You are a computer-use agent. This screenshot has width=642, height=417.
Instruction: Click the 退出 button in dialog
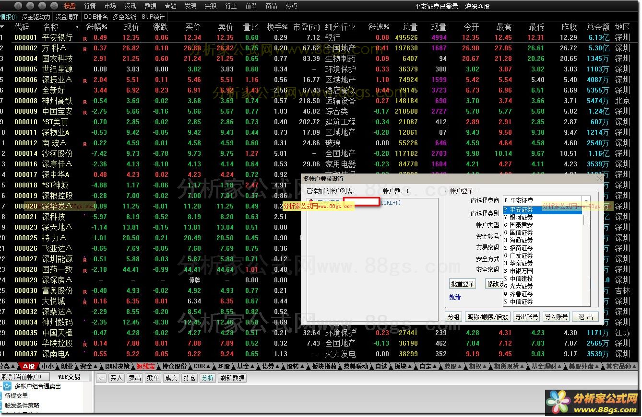pyautogui.click(x=585, y=317)
